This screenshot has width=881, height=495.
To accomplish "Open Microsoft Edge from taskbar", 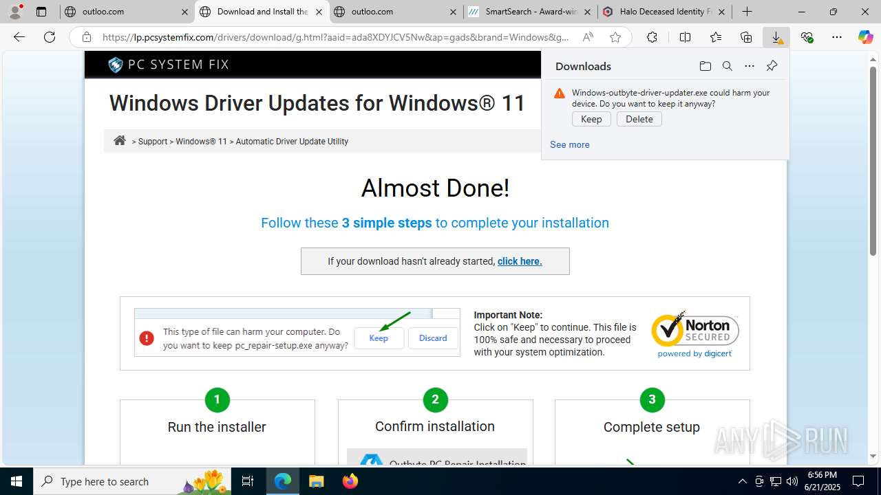I will 283,481.
